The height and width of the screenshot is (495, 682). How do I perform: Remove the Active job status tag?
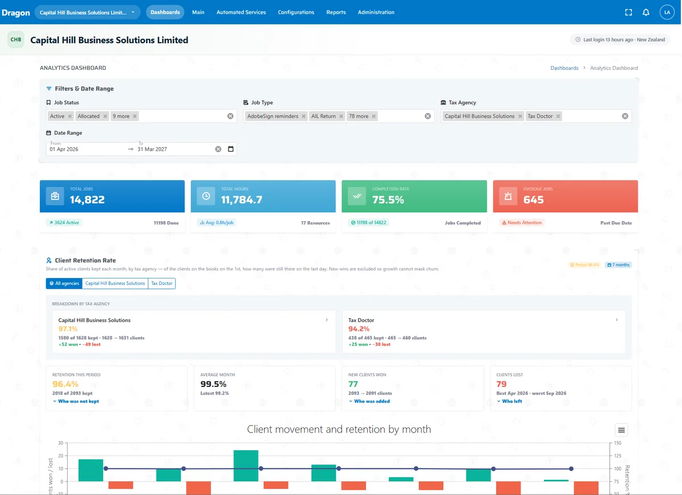[70, 116]
